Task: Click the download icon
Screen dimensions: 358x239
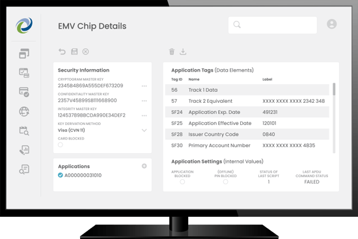Action: tap(183, 51)
